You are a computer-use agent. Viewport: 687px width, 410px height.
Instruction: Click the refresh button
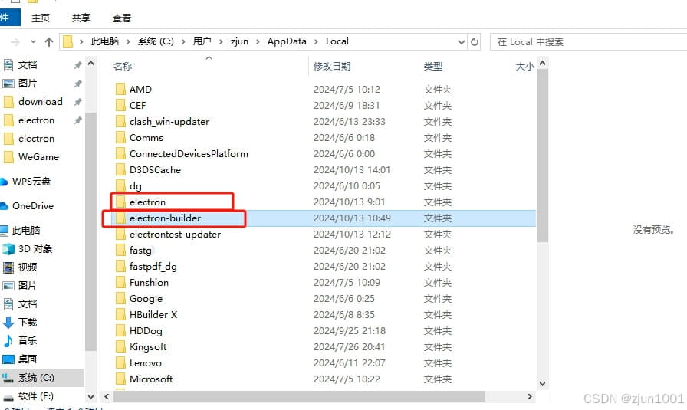(x=474, y=41)
